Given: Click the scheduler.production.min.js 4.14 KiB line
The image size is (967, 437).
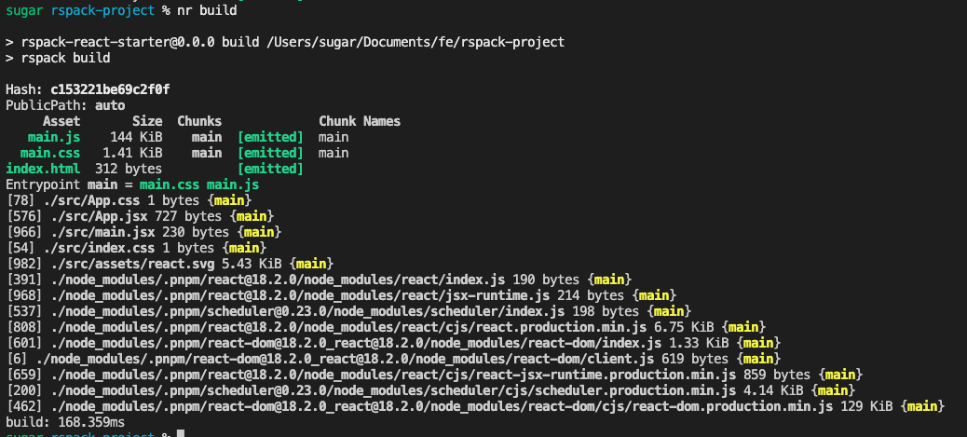Looking at the screenshot, I should tap(430, 390).
